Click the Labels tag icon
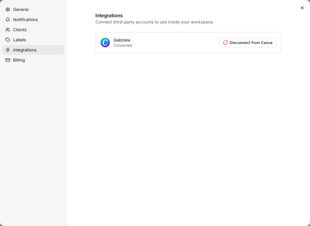This screenshot has height=226, width=310. point(8,40)
